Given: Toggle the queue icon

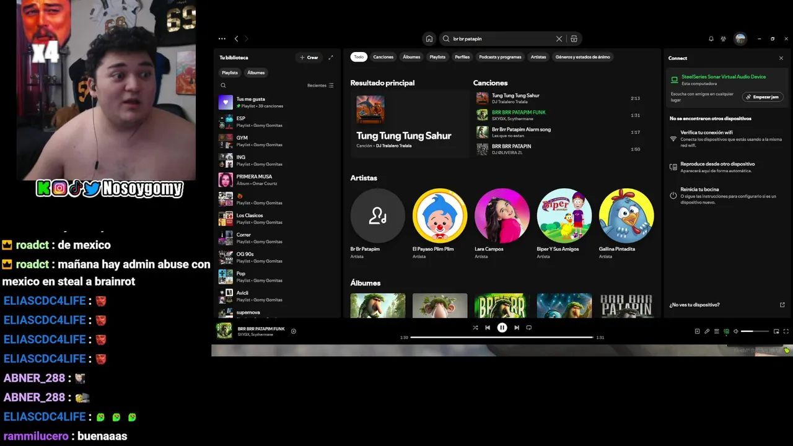Looking at the screenshot, I should pos(717,331).
